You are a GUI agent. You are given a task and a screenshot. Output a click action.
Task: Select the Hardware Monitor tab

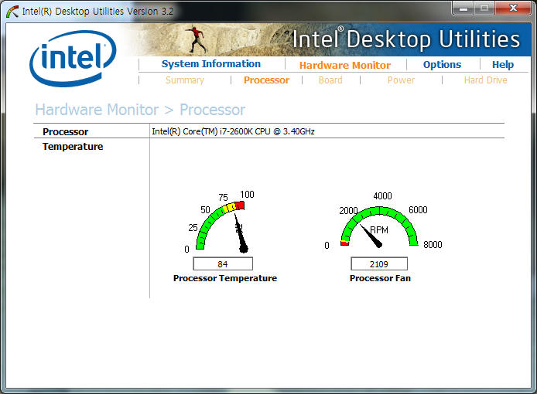pos(345,65)
